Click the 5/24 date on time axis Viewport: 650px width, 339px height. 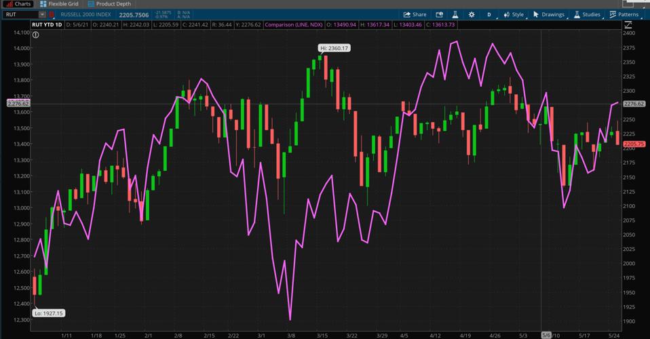point(614,336)
